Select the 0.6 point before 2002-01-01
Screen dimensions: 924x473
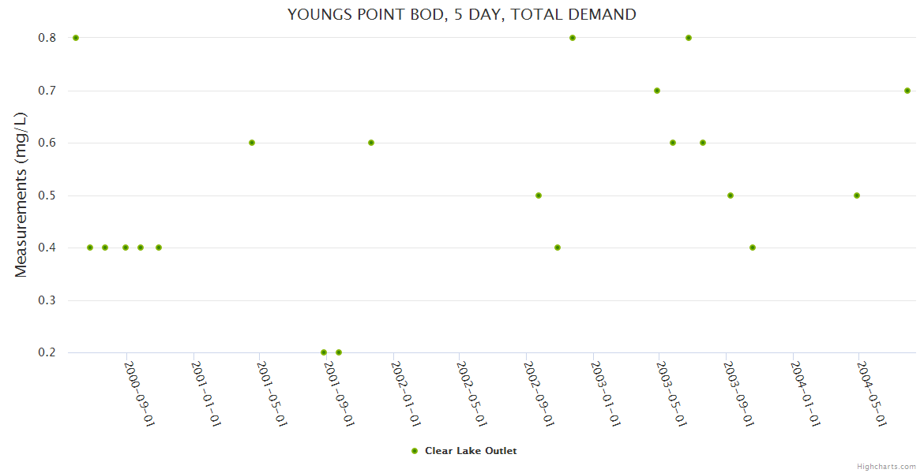point(371,143)
